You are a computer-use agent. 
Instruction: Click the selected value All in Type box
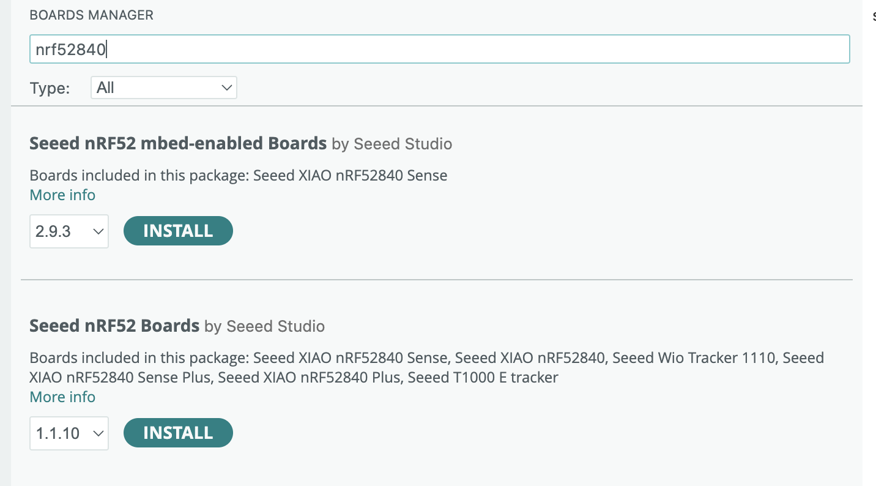106,88
